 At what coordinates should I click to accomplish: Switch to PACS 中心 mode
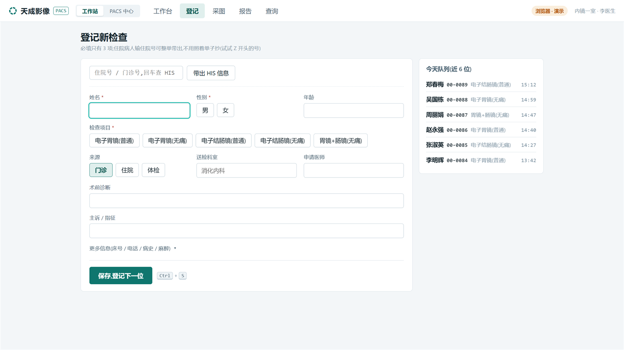coord(121,11)
